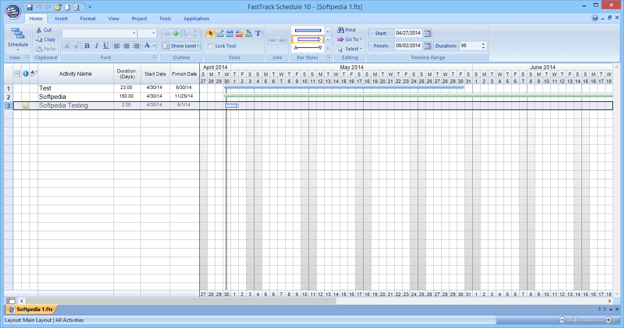Click the grey Outdent arrow in Outline group
The width and height of the screenshot is (624, 328).
(166, 33)
